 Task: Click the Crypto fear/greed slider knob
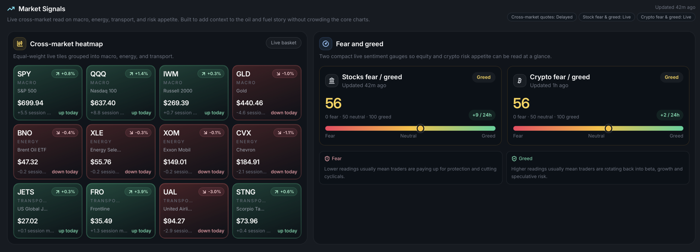[608, 128]
